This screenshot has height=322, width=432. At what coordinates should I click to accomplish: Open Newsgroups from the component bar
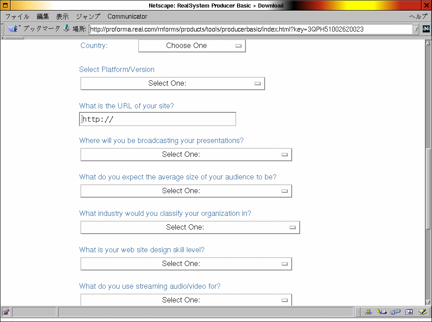click(x=395, y=312)
